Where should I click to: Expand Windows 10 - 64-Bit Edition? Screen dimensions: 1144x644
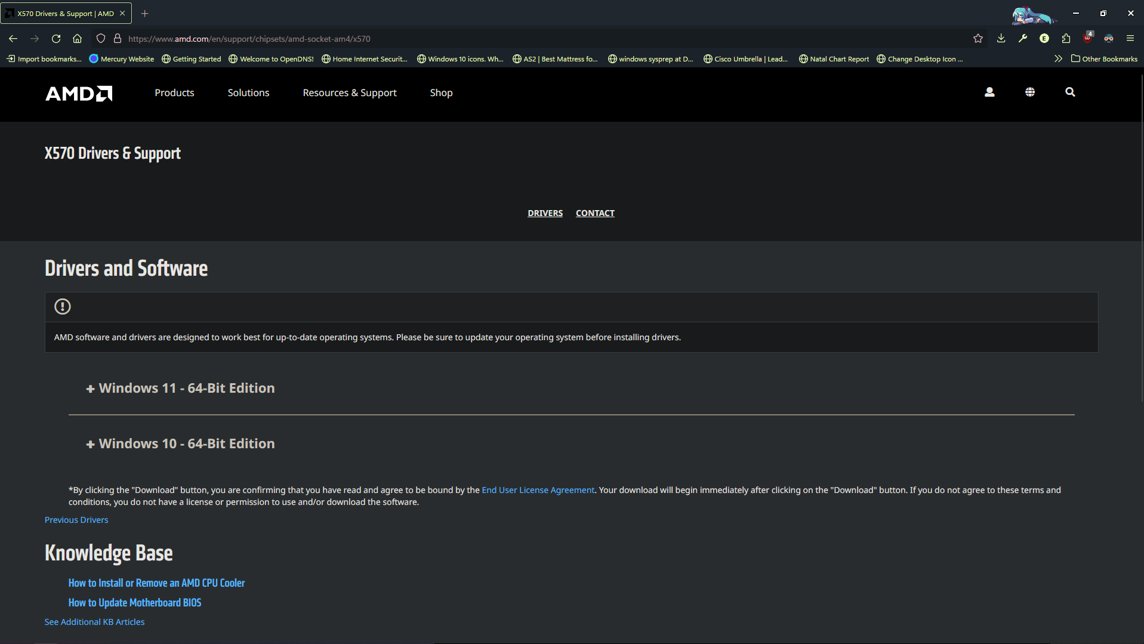[181, 443]
